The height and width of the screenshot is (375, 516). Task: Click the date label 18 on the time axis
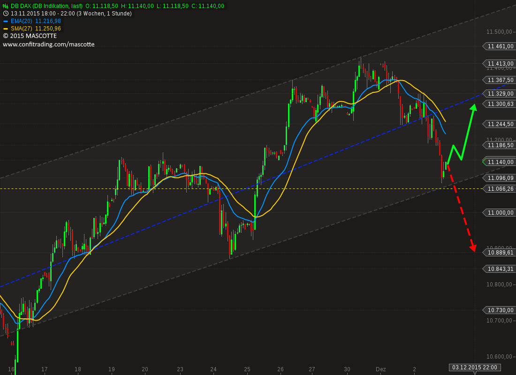78,369
